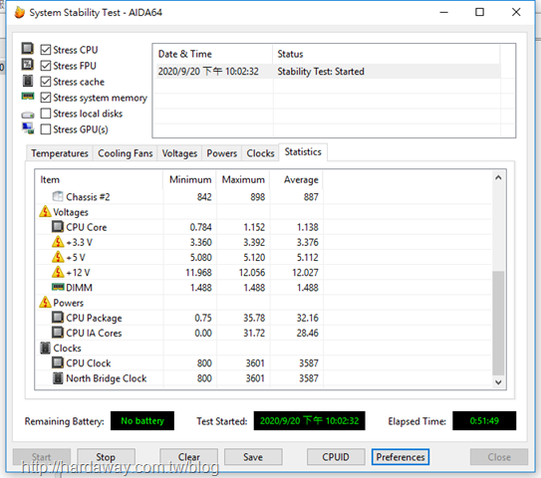This screenshot has height=478, width=541.
Task: Click the Status log column header
Action: [x=387, y=54]
